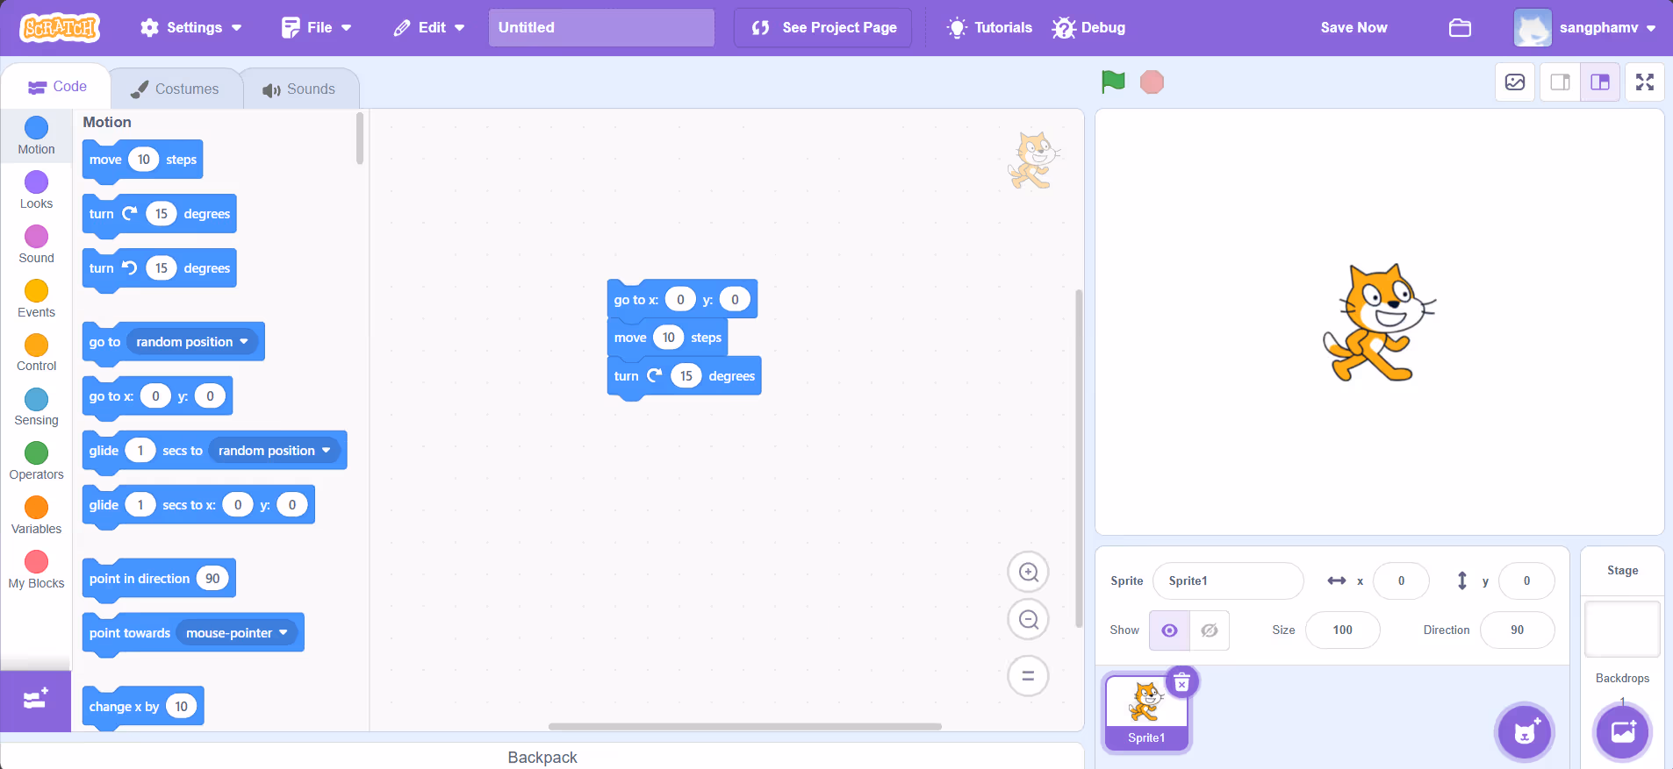
Task: Expand the sangphamv account menu
Action: 1585,28
